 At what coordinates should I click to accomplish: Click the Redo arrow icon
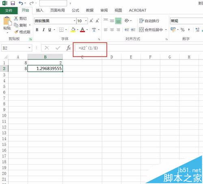(x=32, y=3)
